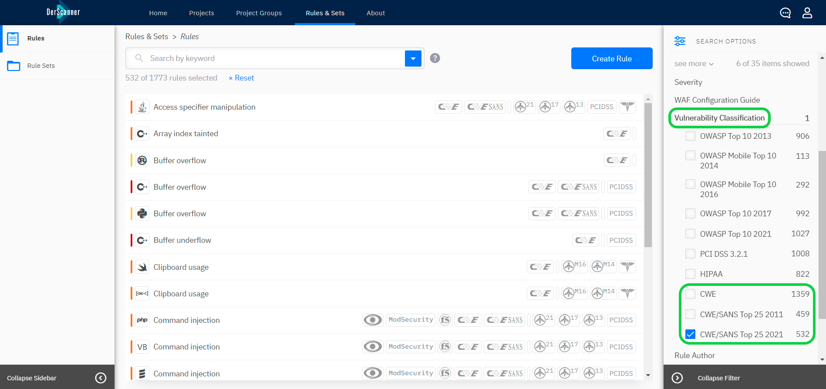Image resolution: width=826 pixels, height=389 pixels.
Task: Check the OWASP Mobile Top 10 2014 checkbox
Action: click(x=690, y=155)
